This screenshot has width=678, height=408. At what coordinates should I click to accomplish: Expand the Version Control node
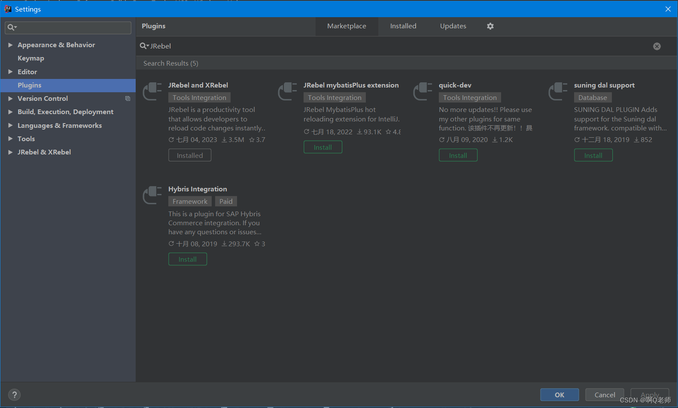[x=10, y=98]
